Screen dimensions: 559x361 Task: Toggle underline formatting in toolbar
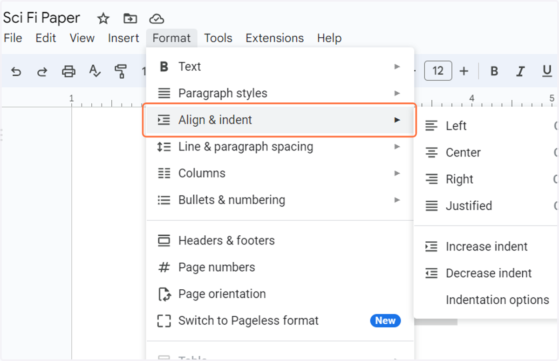pos(547,71)
